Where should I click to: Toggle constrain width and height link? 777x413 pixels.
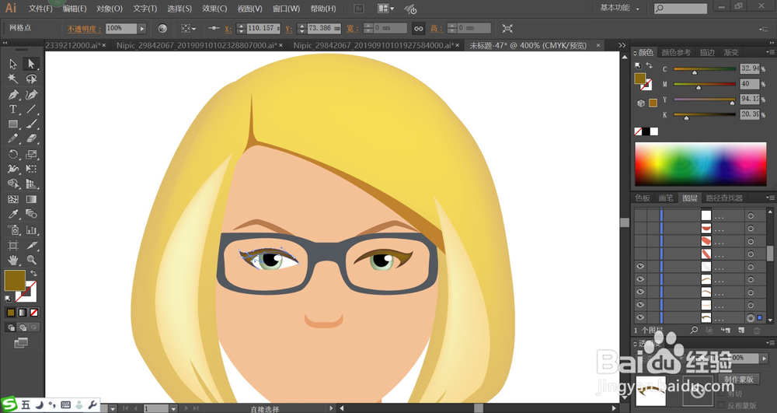[419, 29]
